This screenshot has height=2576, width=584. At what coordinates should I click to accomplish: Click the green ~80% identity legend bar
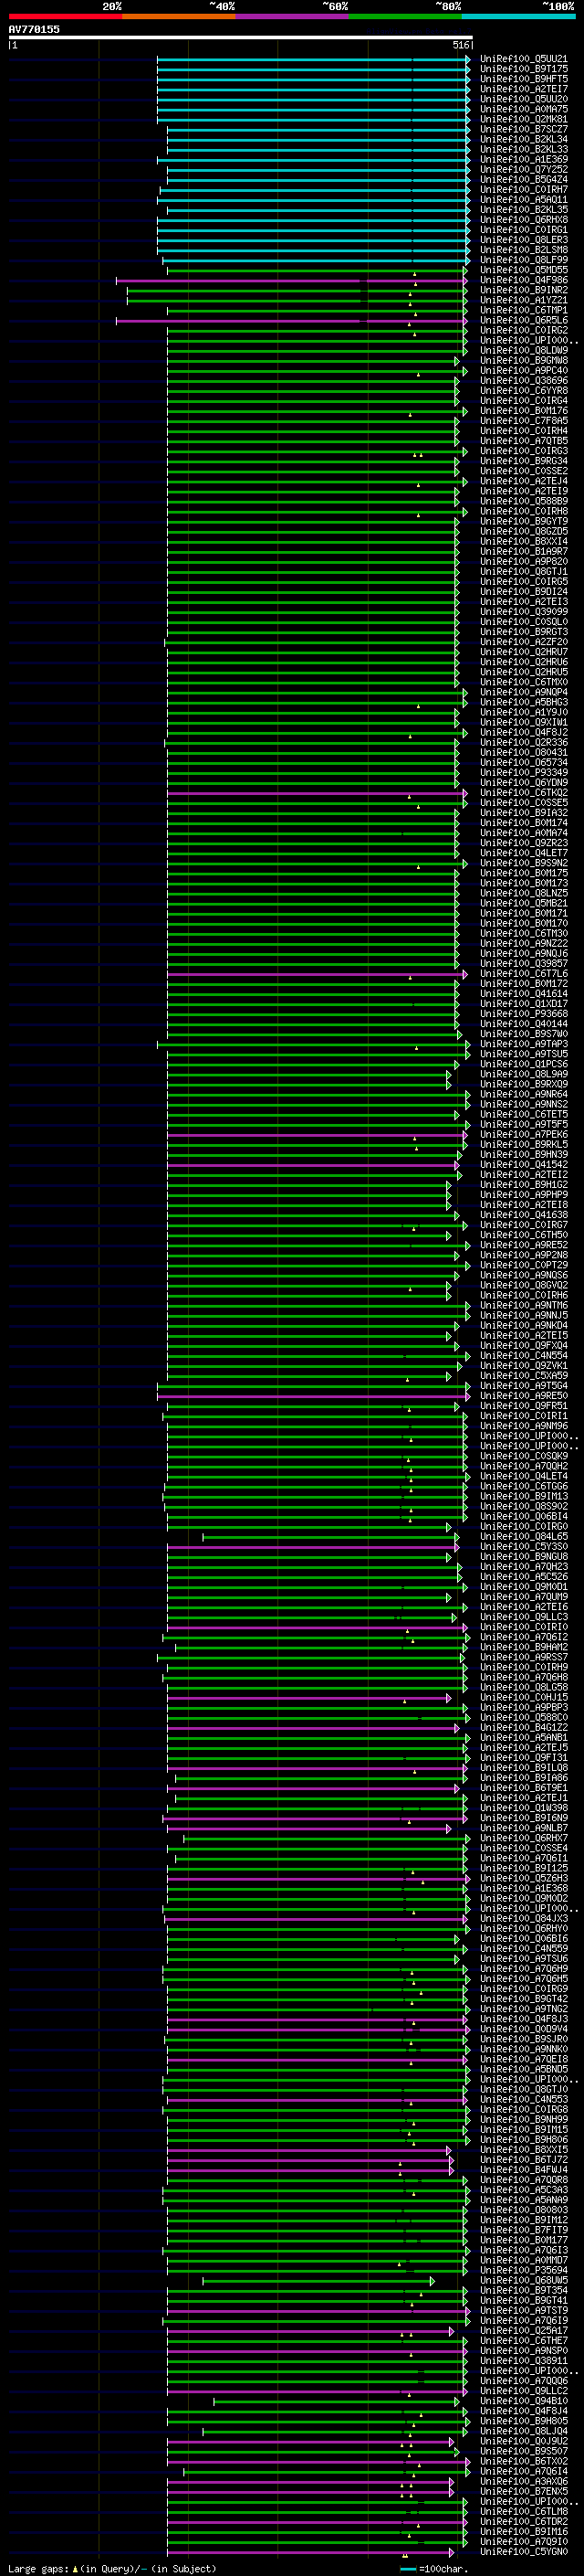pos(405,16)
